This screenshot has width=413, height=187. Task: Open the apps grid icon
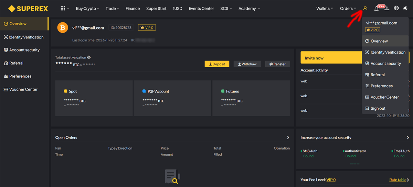click(63, 8)
